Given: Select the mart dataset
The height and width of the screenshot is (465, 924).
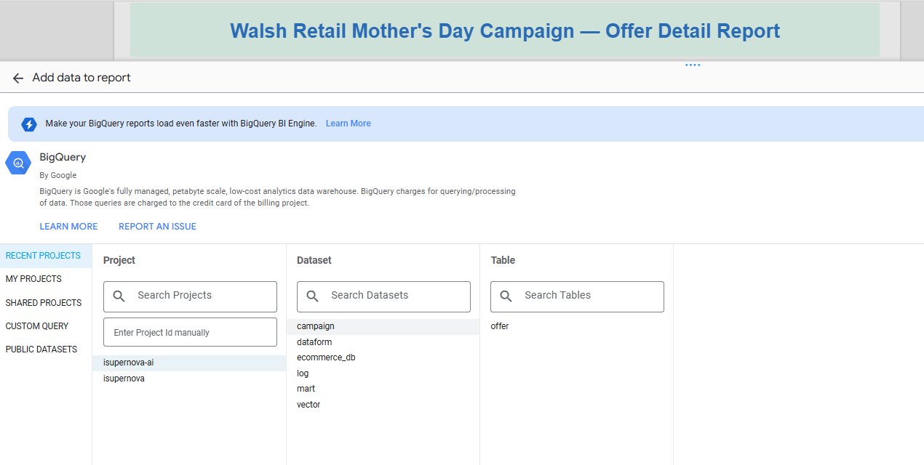Looking at the screenshot, I should point(383,389).
